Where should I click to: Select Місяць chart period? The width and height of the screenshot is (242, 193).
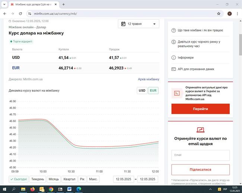click(54, 179)
